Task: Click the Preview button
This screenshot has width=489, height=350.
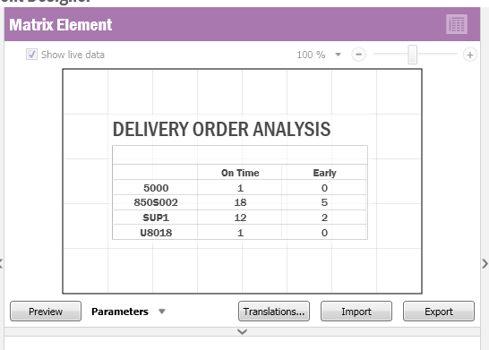Action: pyautogui.click(x=46, y=311)
